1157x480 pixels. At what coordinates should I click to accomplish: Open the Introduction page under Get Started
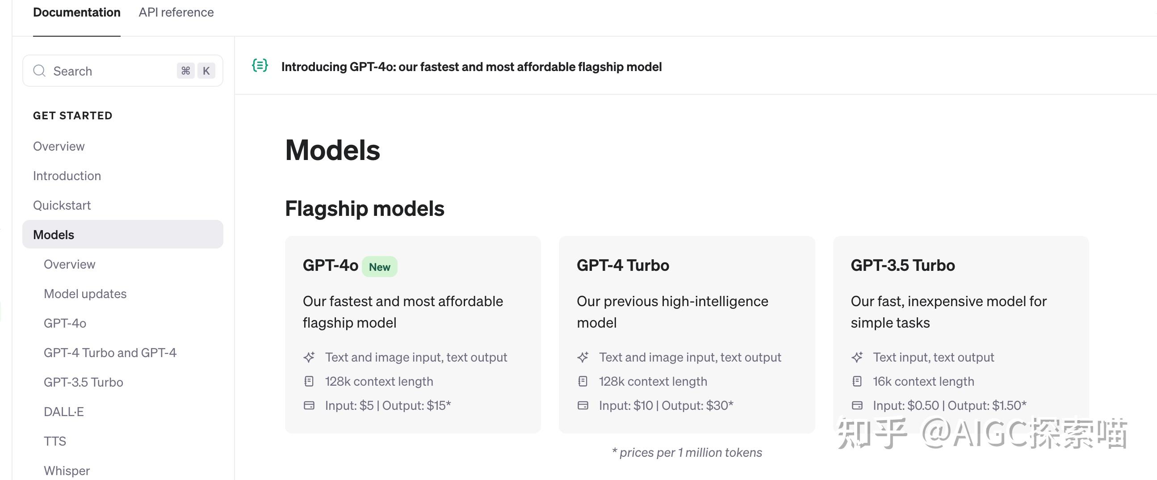click(x=67, y=176)
